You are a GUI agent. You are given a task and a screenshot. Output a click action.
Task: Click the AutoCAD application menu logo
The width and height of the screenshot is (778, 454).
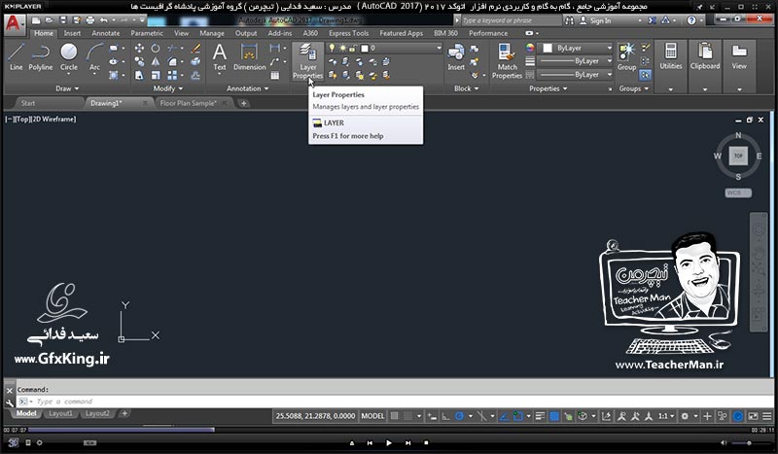[14, 23]
